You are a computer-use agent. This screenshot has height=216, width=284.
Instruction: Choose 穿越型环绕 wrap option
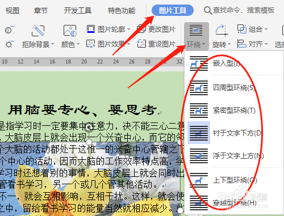coord(235,203)
